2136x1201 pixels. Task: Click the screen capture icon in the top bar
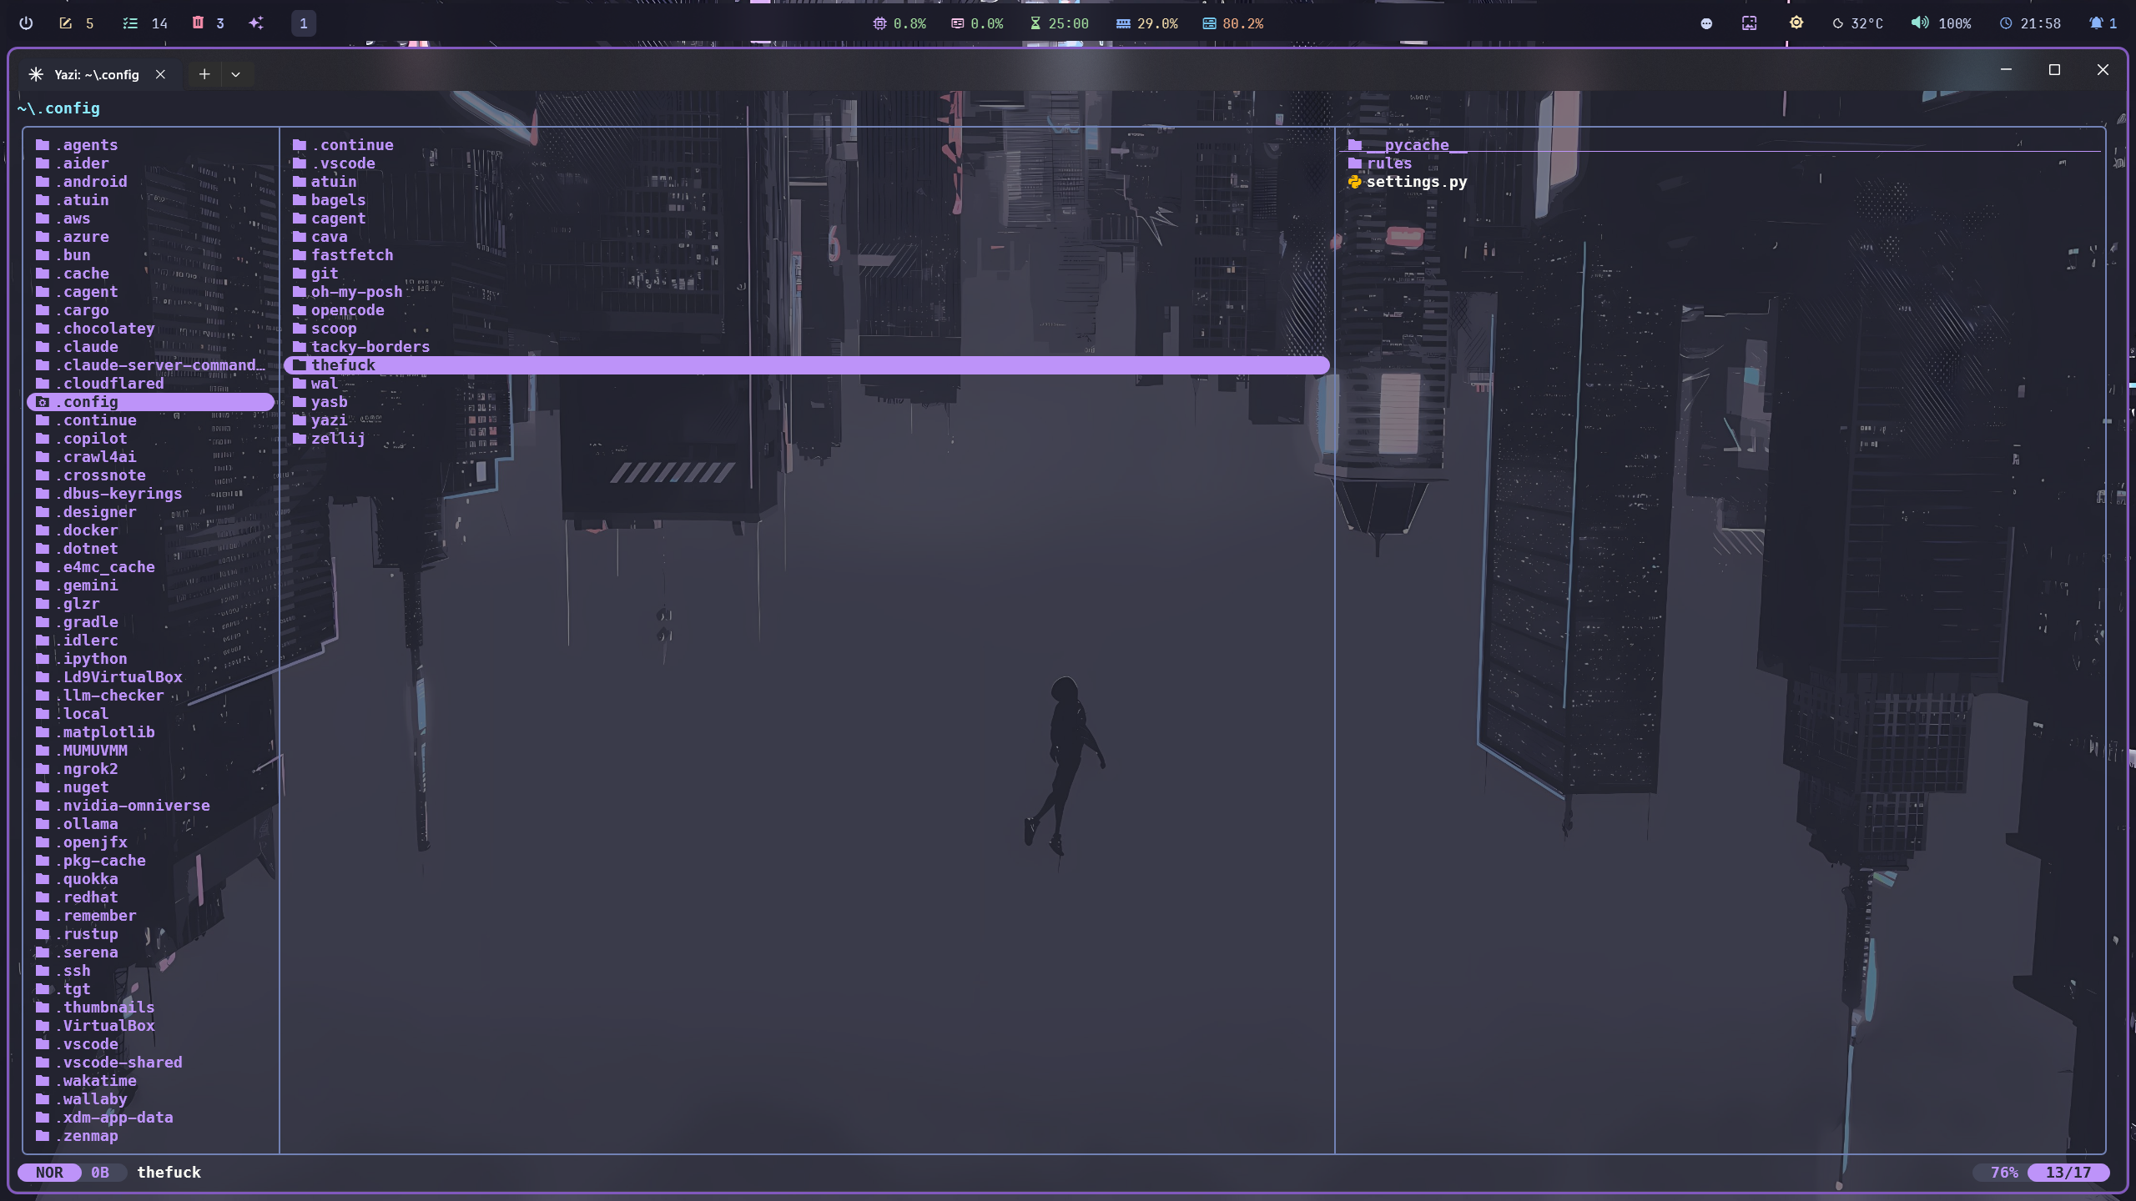click(x=1750, y=23)
